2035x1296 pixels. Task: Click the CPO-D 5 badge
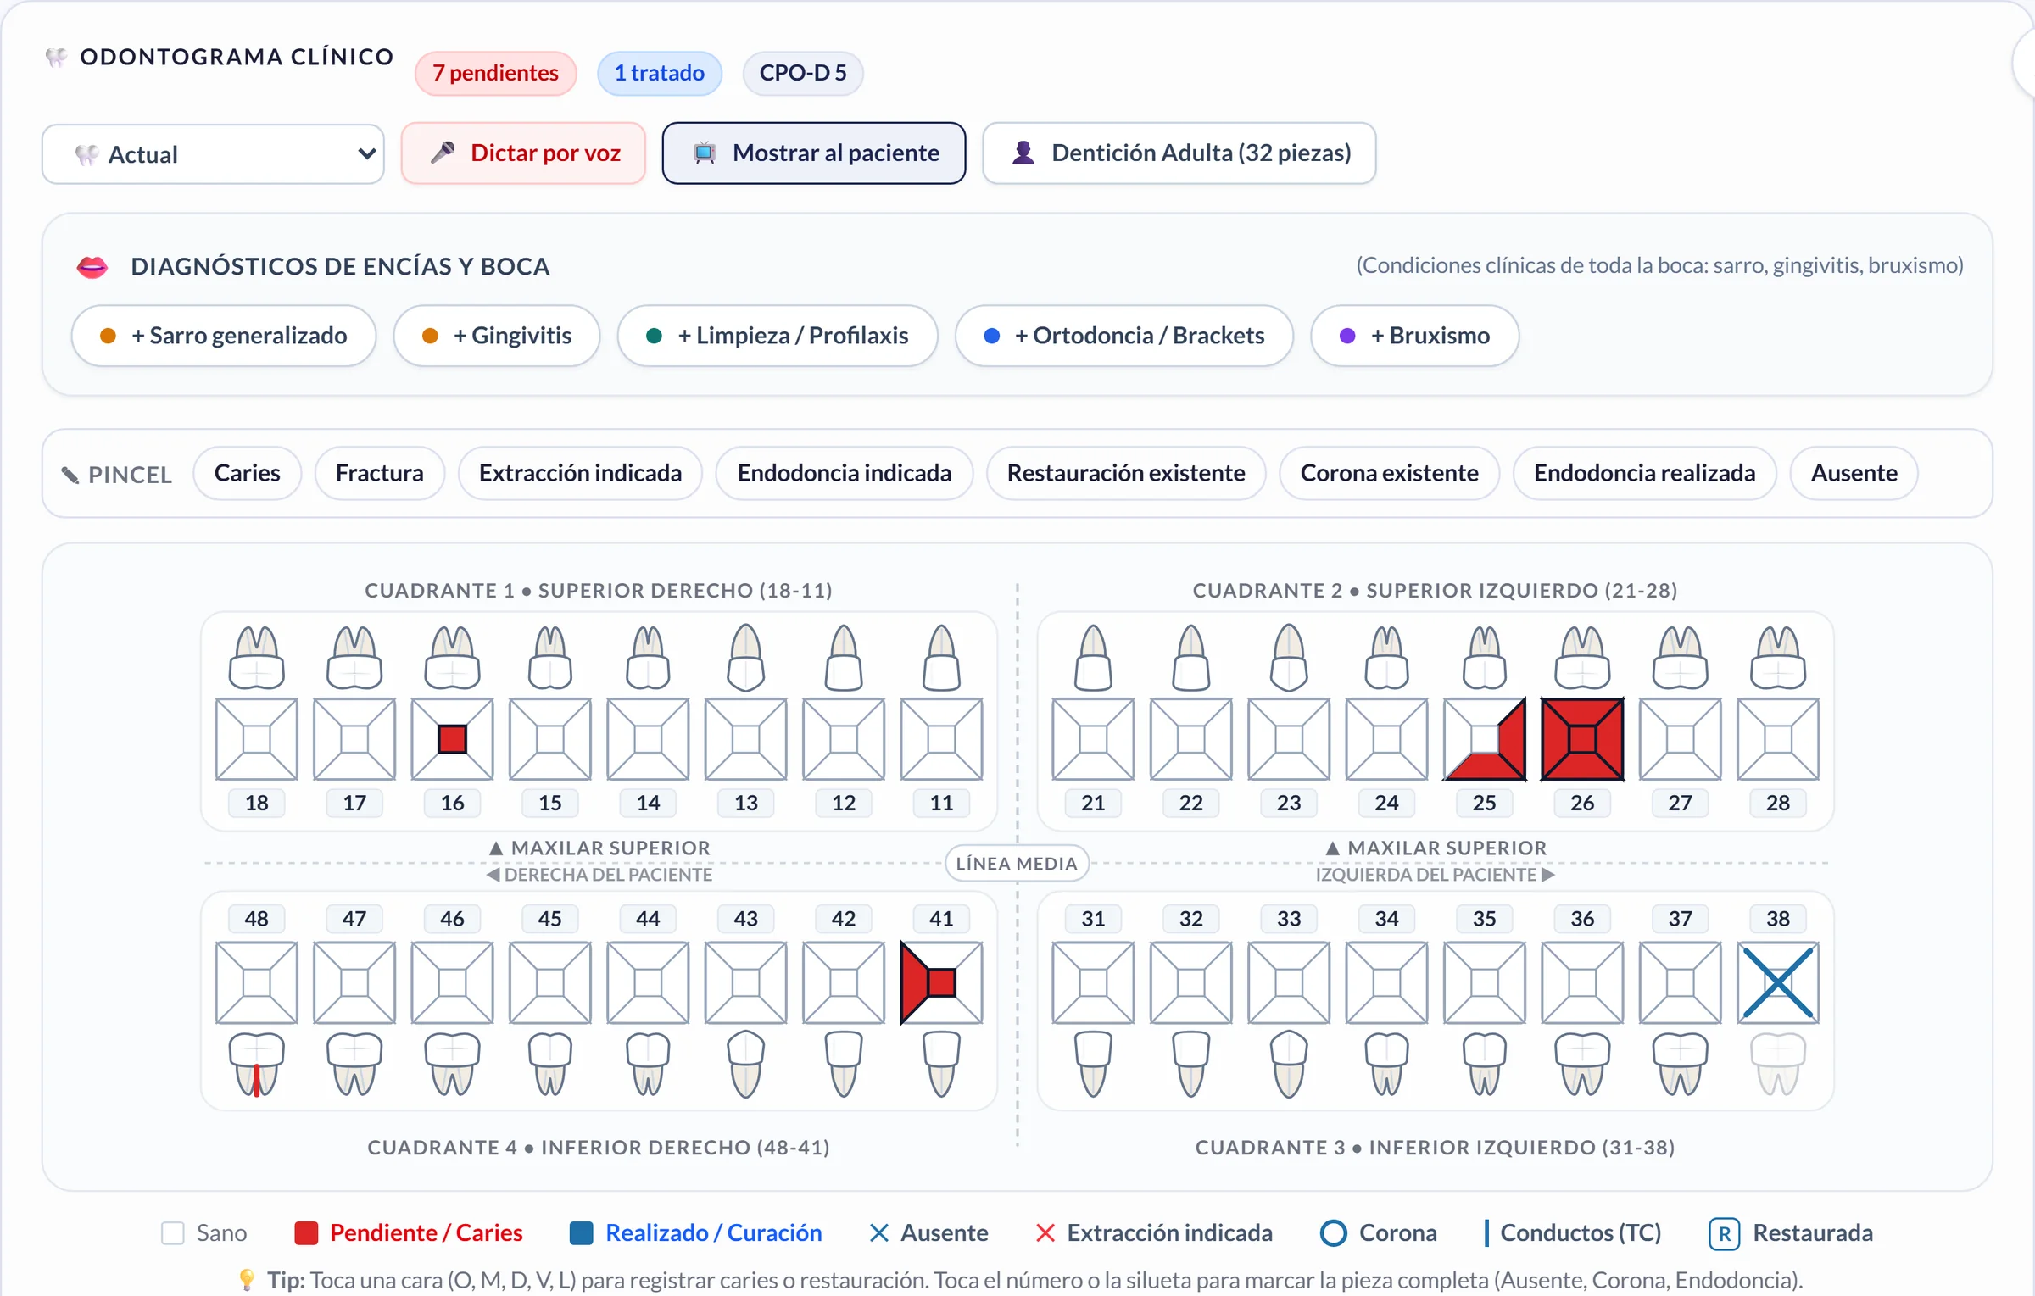point(803,73)
